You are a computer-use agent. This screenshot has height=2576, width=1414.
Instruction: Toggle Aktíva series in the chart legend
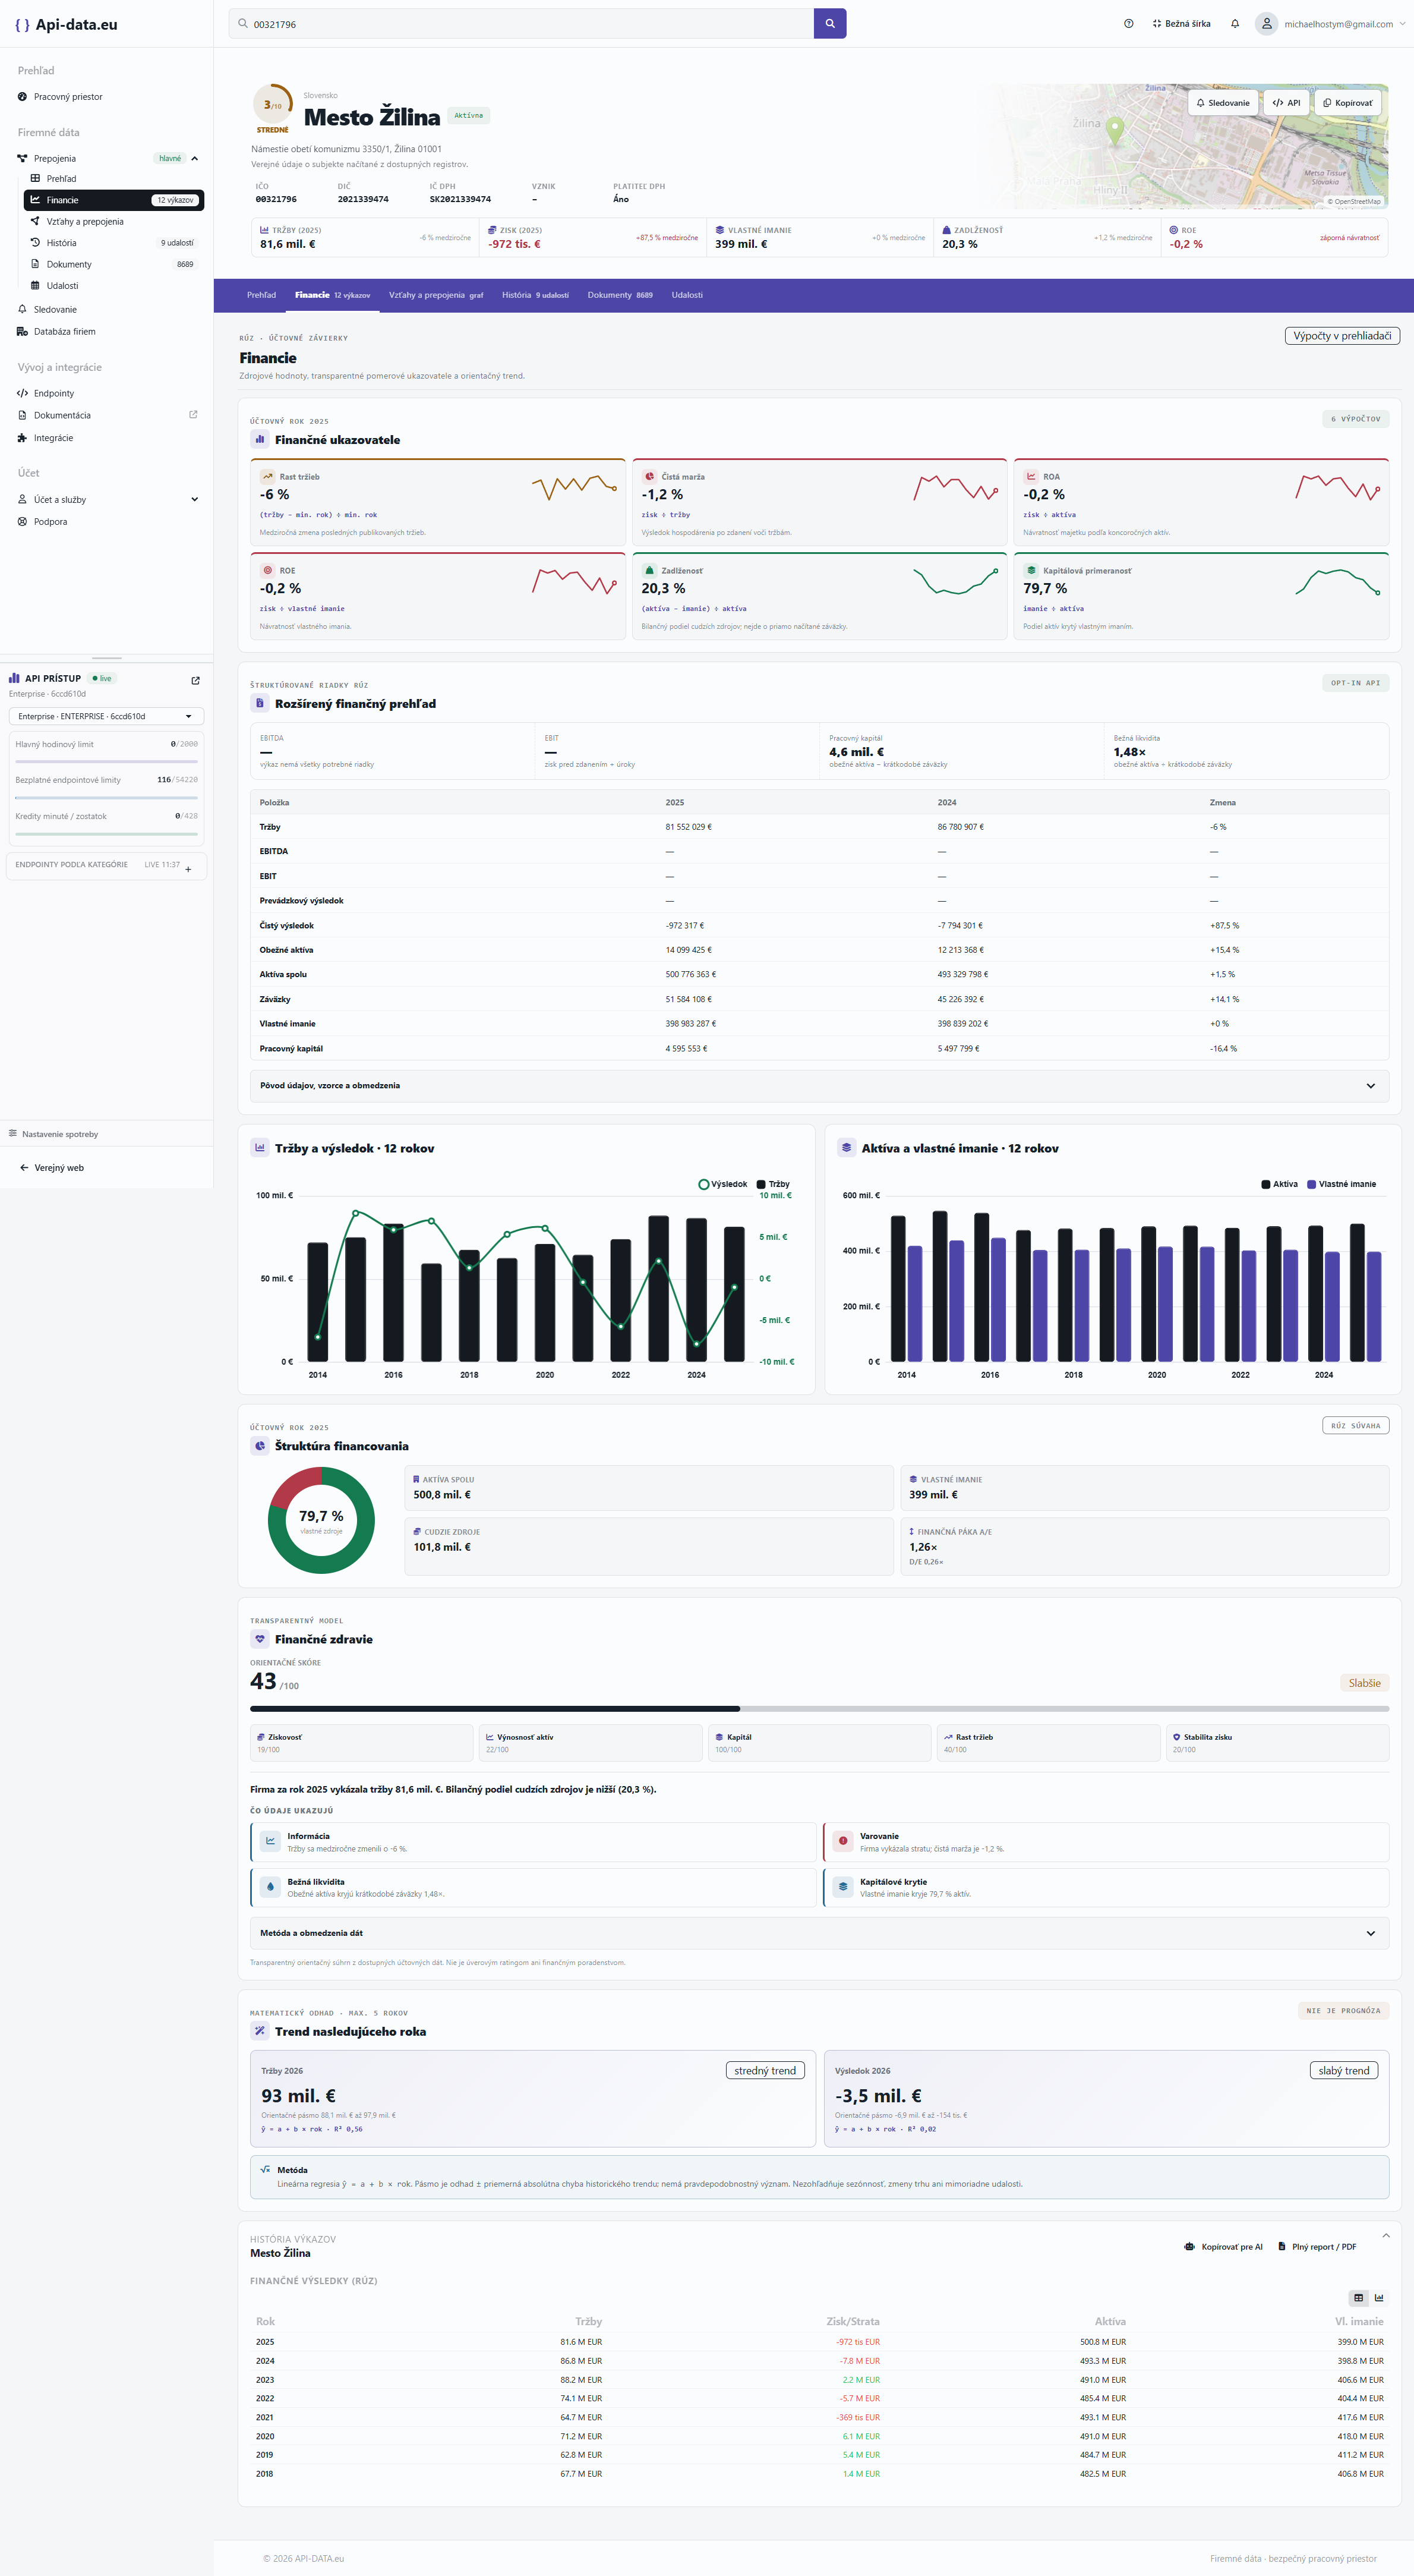tap(1280, 1184)
